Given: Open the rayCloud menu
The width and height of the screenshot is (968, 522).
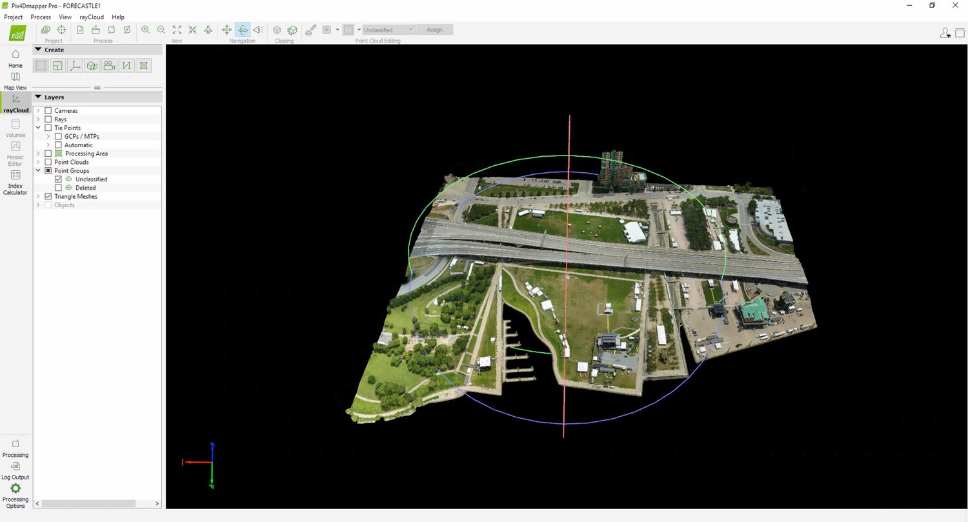Looking at the screenshot, I should click(x=92, y=17).
